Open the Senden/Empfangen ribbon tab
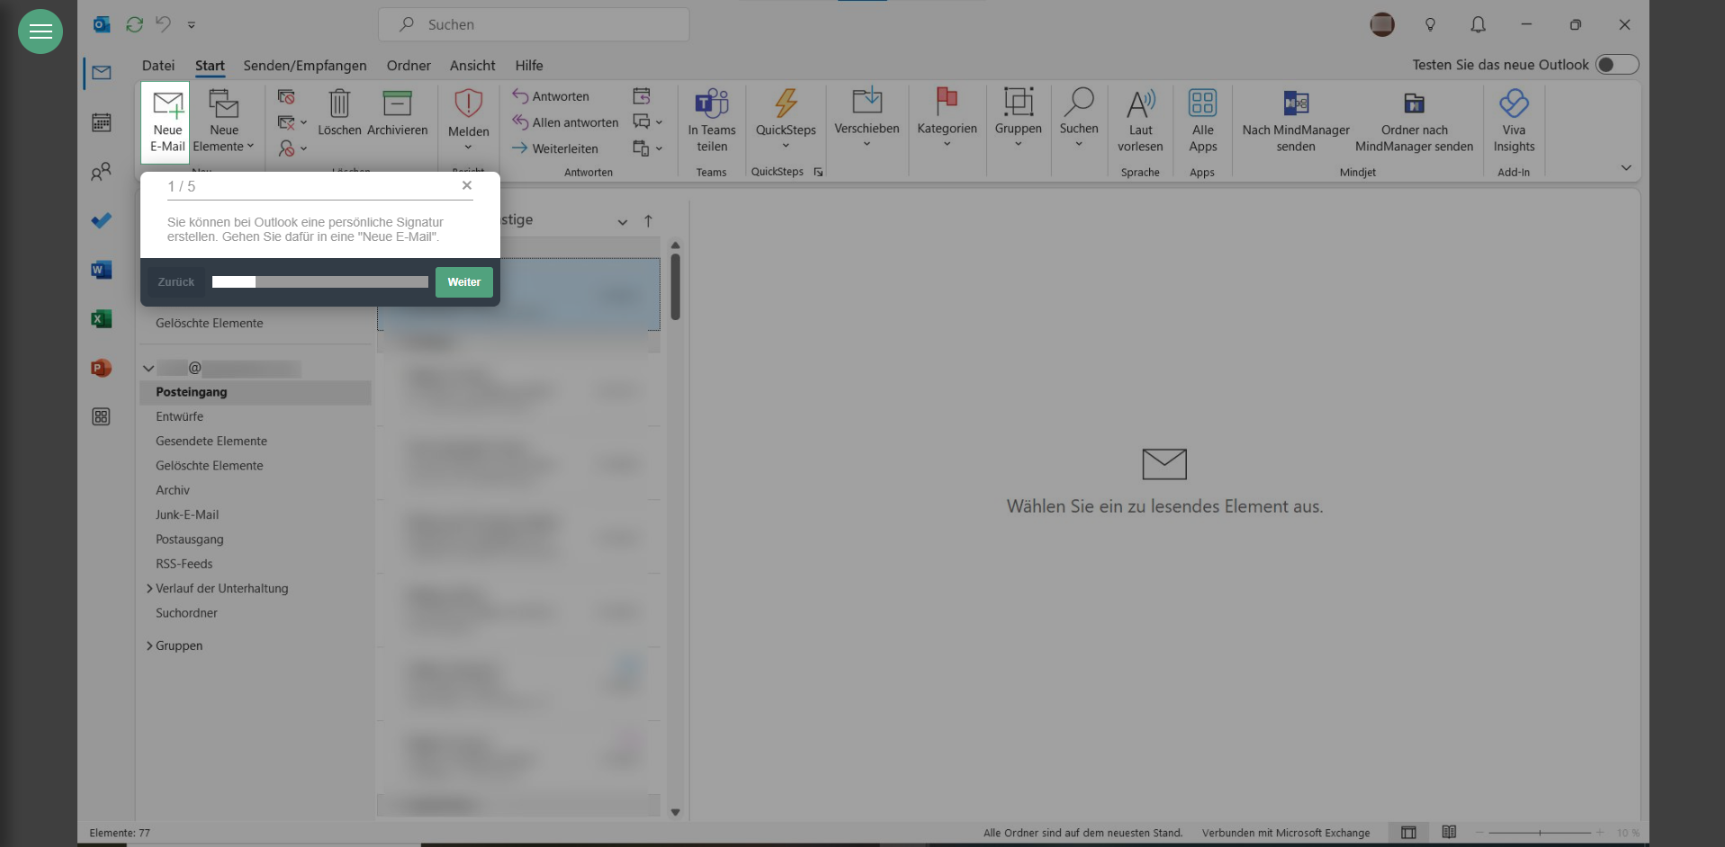Screen dimensions: 1725x847 click(304, 66)
